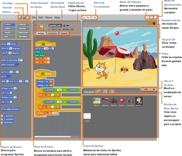Click the scripts area horizontal scrollbar
182x156 pixels.
(53, 137)
